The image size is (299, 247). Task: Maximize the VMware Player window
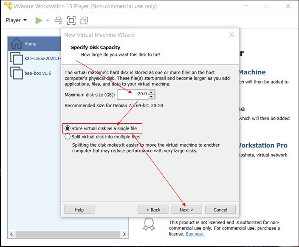pos(267,6)
